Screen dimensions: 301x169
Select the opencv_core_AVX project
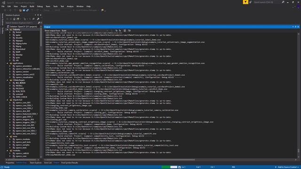click(23, 103)
